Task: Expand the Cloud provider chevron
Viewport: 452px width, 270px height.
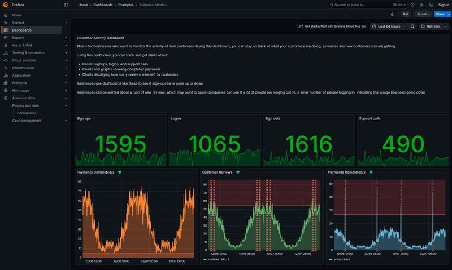Action: pyautogui.click(x=66, y=60)
